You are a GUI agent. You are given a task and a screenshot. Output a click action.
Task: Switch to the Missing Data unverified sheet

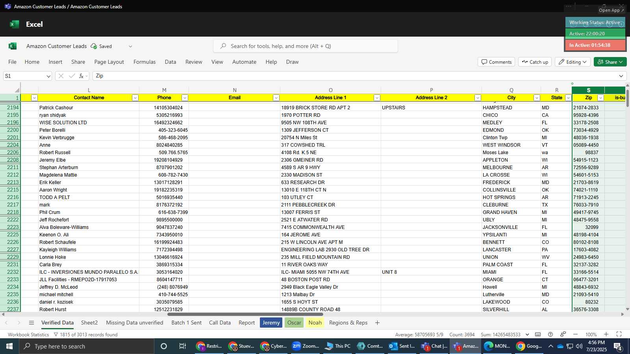135,323
